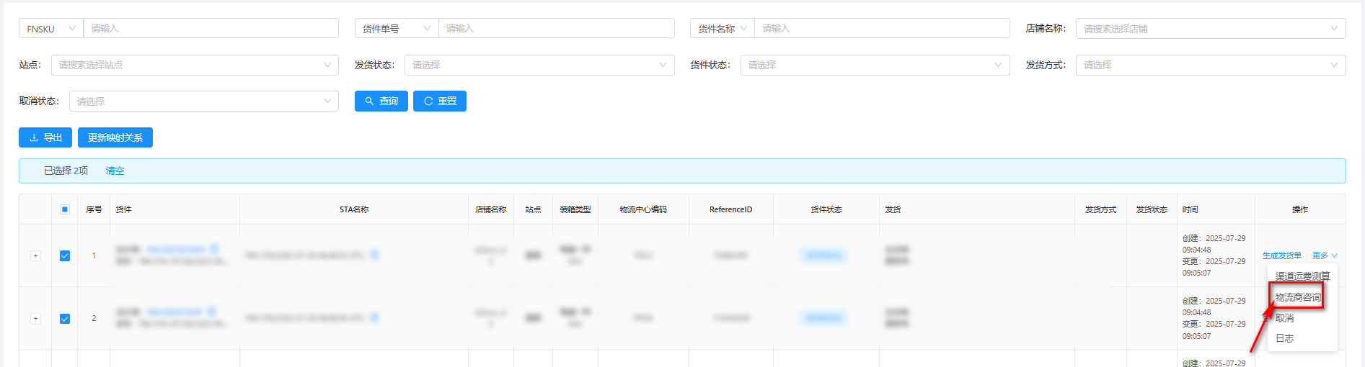Expand row 2 details with plus icon
Image resolution: width=1365 pixels, height=367 pixels.
tap(35, 319)
